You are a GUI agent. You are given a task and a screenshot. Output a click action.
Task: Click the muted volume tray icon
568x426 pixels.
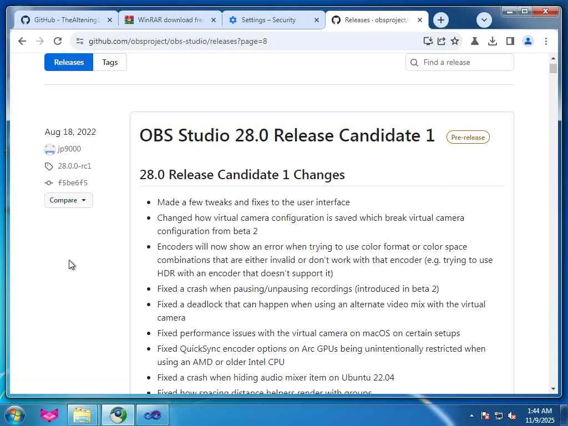coord(512,415)
